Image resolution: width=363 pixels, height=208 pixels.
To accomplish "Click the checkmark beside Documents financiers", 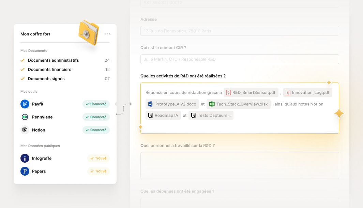I will coord(22,70).
